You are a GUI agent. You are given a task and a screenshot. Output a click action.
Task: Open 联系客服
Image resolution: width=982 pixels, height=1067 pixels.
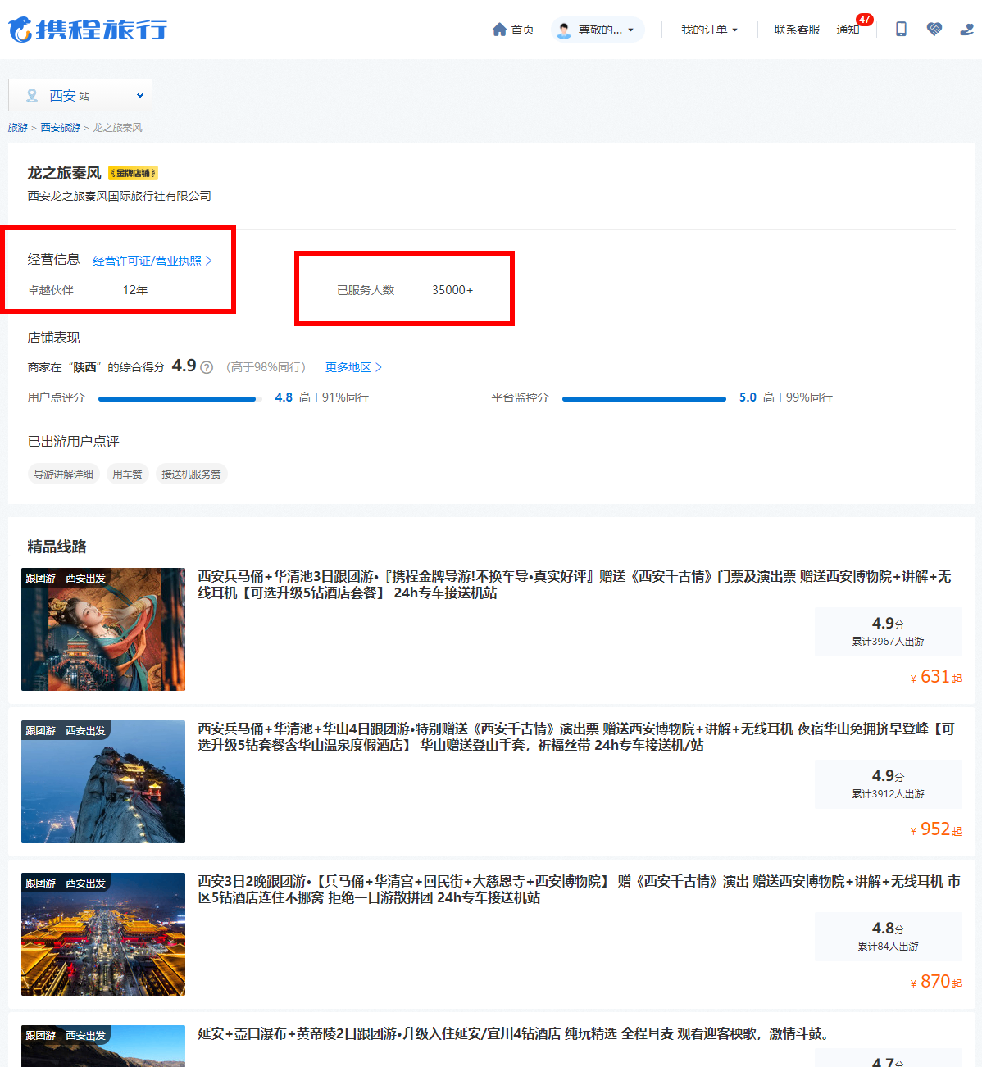pos(797,30)
